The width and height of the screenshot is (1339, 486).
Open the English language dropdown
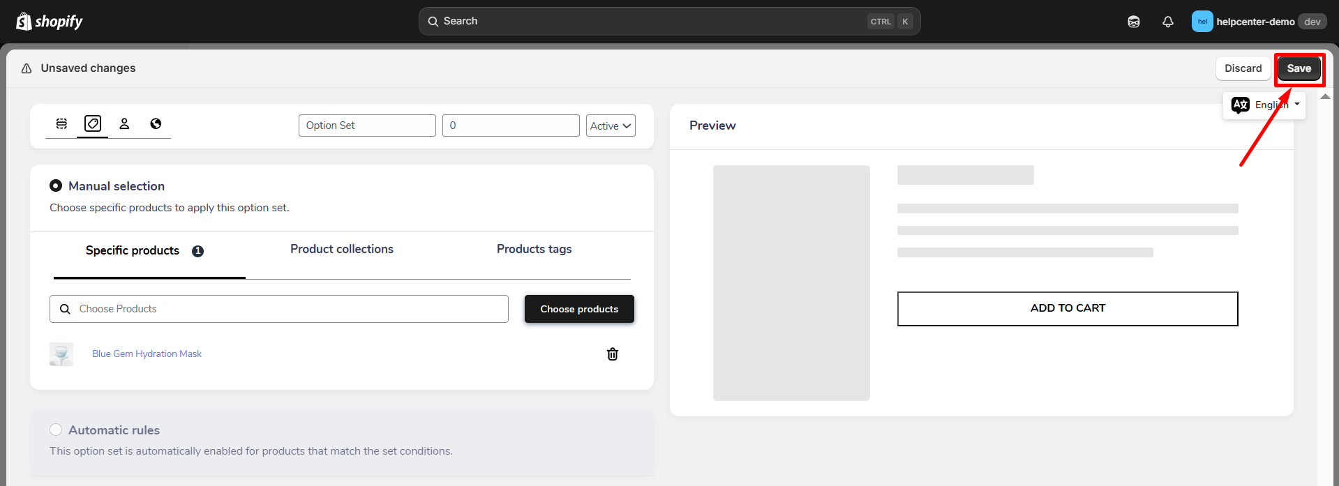click(x=1264, y=105)
